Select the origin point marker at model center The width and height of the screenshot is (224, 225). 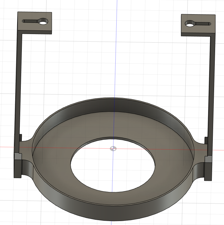pyautogui.click(x=113, y=149)
